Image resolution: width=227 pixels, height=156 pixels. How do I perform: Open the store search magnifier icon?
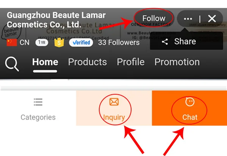[12, 64]
